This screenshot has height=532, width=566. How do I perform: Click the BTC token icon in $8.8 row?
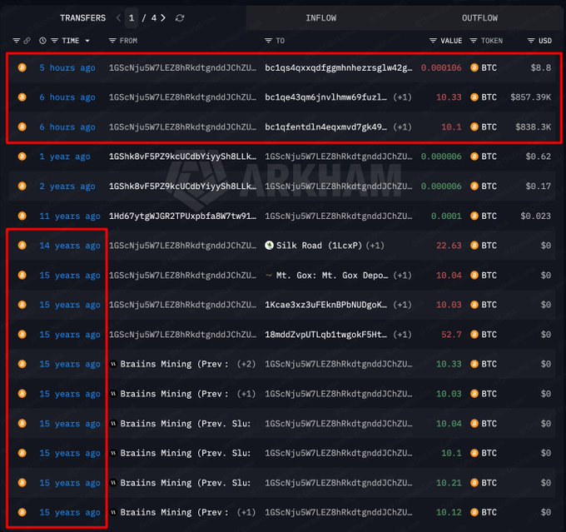coord(474,68)
